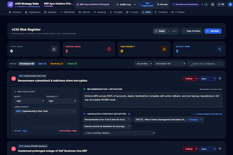Switch to Cards view
Image resolution: width=233 pixels, height=155 pixels.
[x=160, y=31]
